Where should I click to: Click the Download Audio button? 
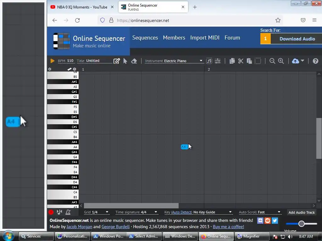297,39
